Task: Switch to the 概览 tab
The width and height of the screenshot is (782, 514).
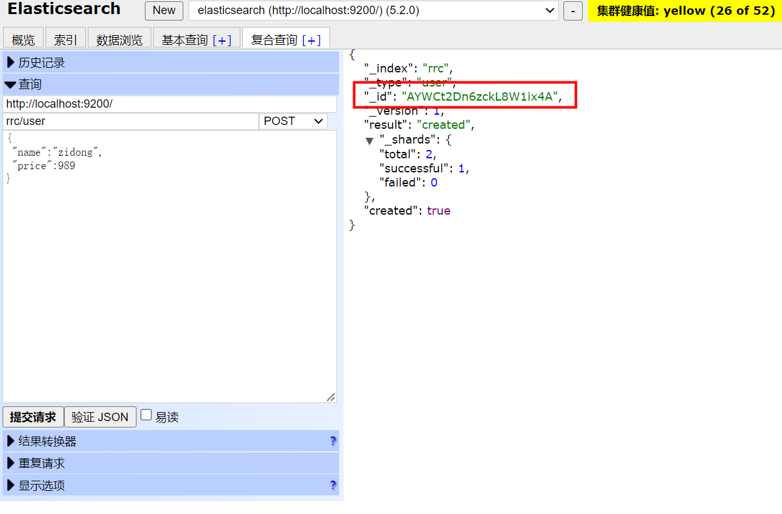Action: click(x=23, y=39)
